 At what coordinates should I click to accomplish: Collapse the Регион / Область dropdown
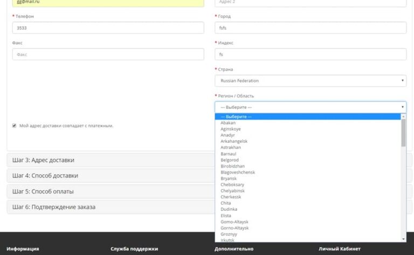tap(310, 107)
